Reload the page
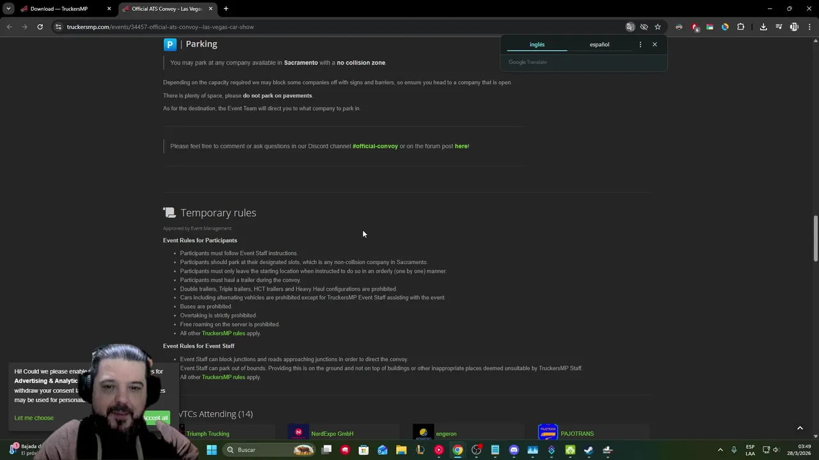Viewport: 819px width, 460px height. (40, 27)
